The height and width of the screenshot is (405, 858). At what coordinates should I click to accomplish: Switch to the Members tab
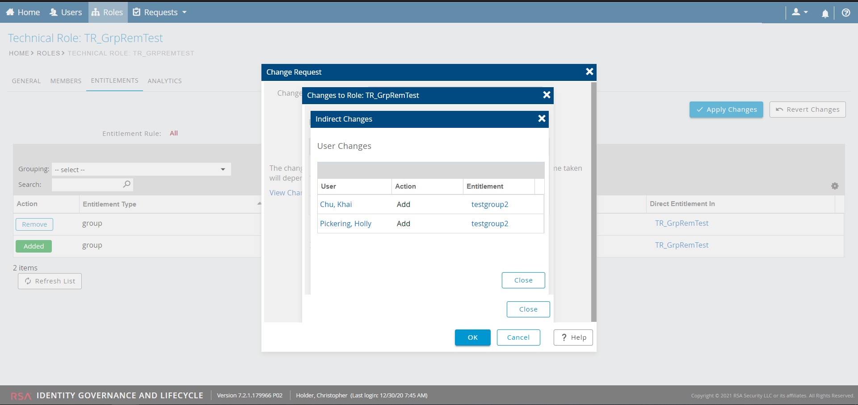click(66, 81)
